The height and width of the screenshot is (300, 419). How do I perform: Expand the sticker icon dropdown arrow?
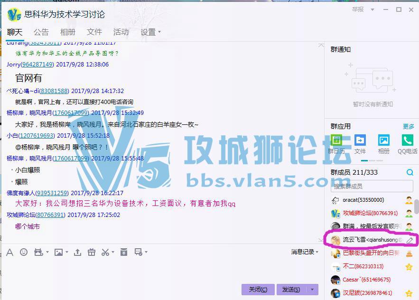coord(47,252)
